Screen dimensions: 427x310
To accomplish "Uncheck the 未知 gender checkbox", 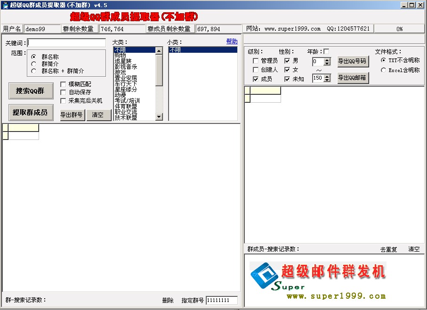I will [x=287, y=79].
